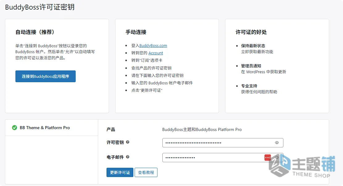Click the 保持最新状态 benefit title
Viewport: 343px width, 186px height.
coord(253,46)
